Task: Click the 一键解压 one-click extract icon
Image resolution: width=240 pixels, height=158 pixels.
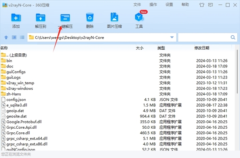Action: coord(65,18)
